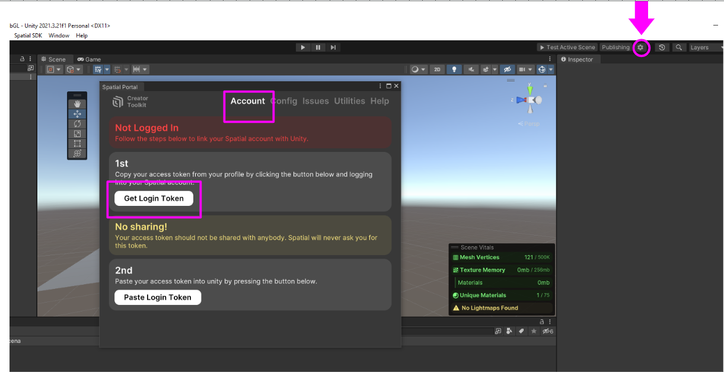The width and height of the screenshot is (724, 372).
Task: Open tool handle pivot dropdown
Action: pos(54,69)
